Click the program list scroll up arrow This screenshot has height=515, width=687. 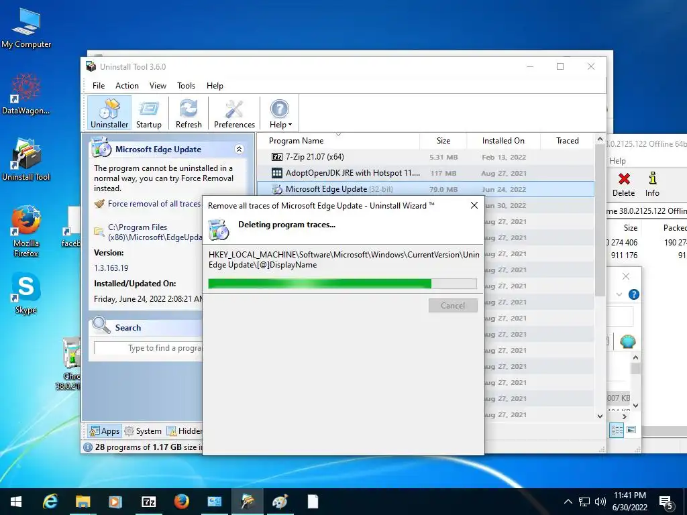[x=600, y=139]
